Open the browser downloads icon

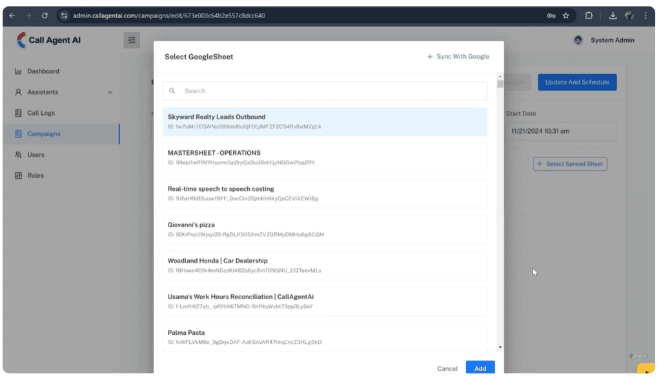(x=613, y=15)
